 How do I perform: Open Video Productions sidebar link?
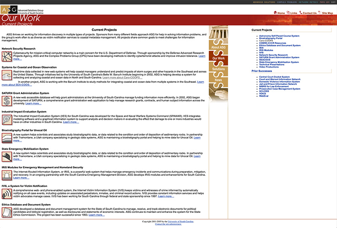(x=269, y=67)
